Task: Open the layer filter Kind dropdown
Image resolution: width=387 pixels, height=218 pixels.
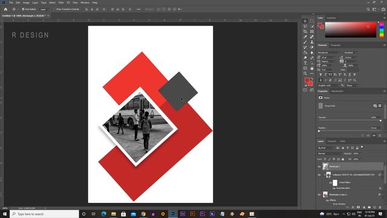Action: [325, 148]
